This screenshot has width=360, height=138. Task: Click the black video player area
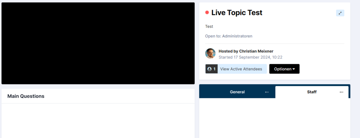pyautogui.click(x=98, y=43)
